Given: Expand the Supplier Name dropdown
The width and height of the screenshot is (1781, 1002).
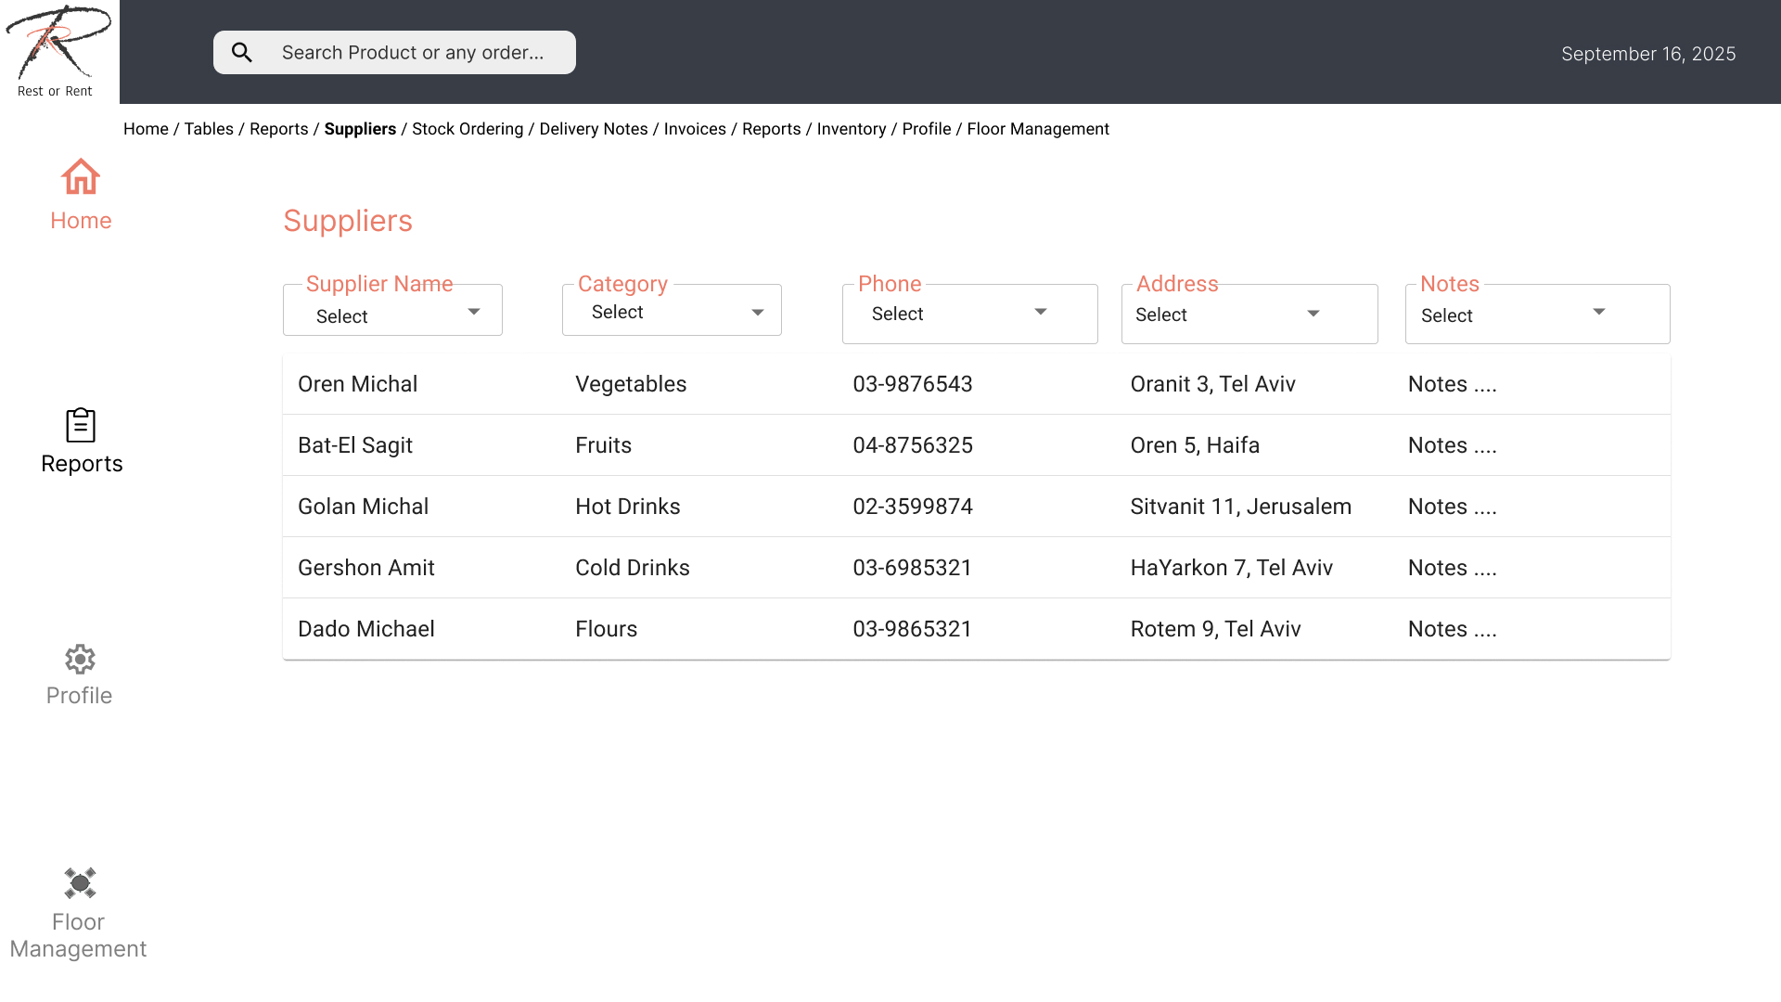Looking at the screenshot, I should tap(392, 312).
